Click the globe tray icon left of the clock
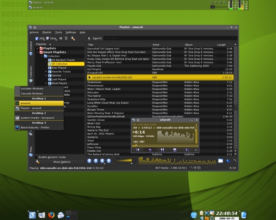This screenshot has width=276, height=220. [x=194, y=215]
